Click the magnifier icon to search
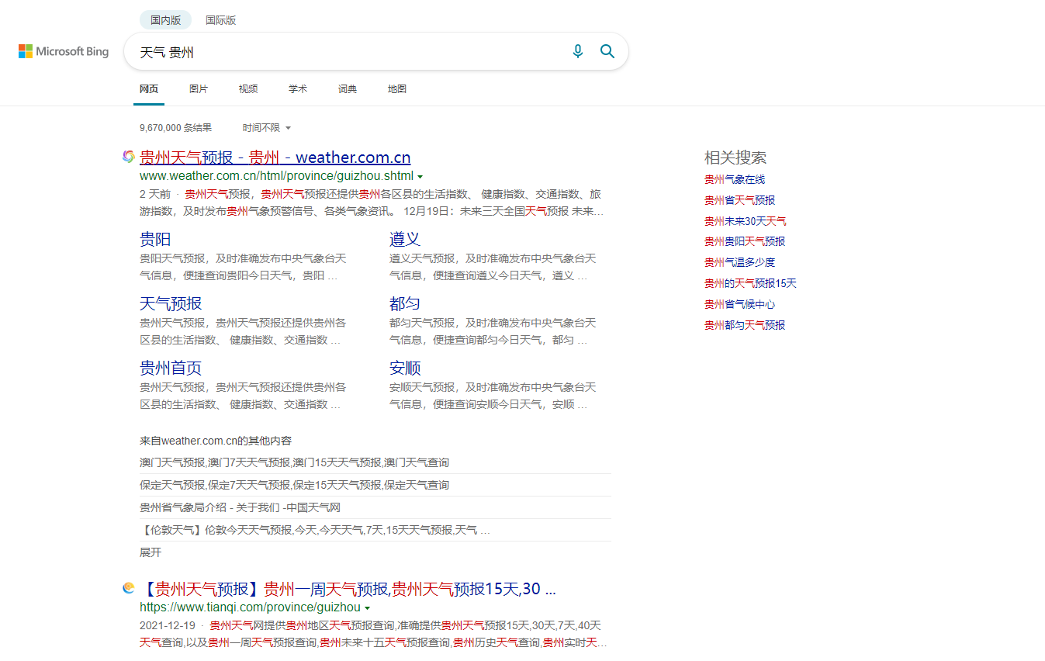1045x661 pixels. (607, 50)
